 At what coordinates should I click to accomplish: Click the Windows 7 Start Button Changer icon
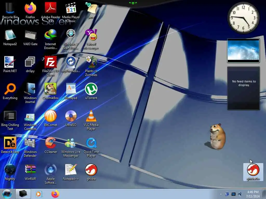pyautogui.click(x=71, y=39)
